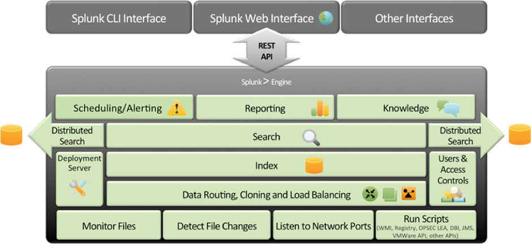
Task: Select the Index block
Action: 266,164
